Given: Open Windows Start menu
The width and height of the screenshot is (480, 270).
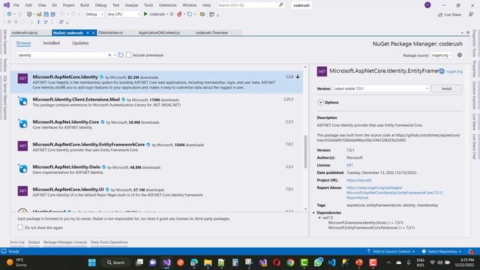Looking at the screenshot, I should pos(91,262).
